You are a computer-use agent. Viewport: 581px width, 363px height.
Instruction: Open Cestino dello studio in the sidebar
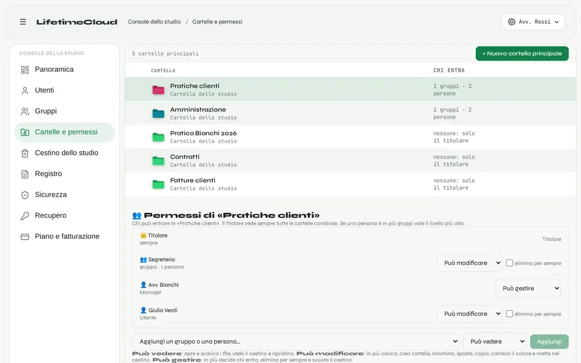(x=65, y=153)
